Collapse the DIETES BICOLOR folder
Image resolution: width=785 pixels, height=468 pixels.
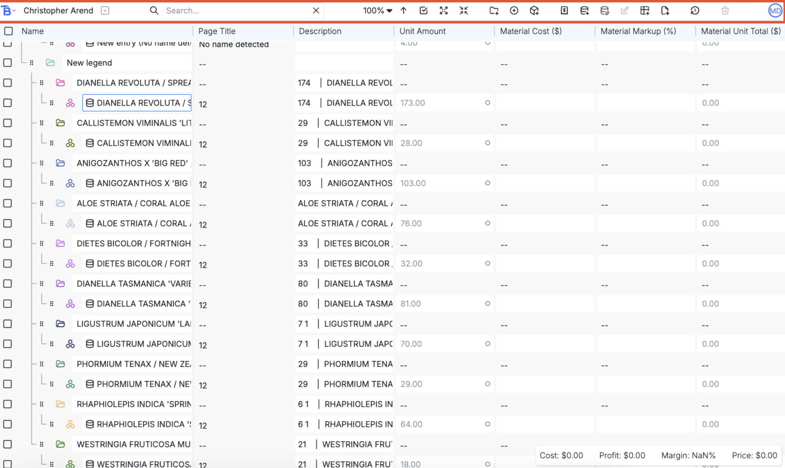60,243
